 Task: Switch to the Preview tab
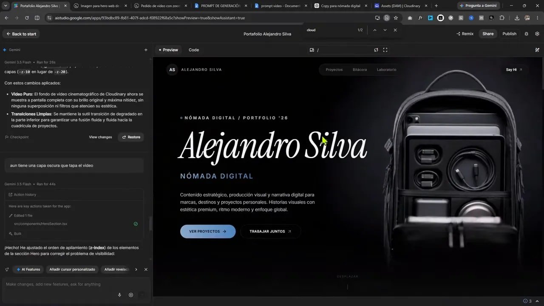click(x=169, y=50)
